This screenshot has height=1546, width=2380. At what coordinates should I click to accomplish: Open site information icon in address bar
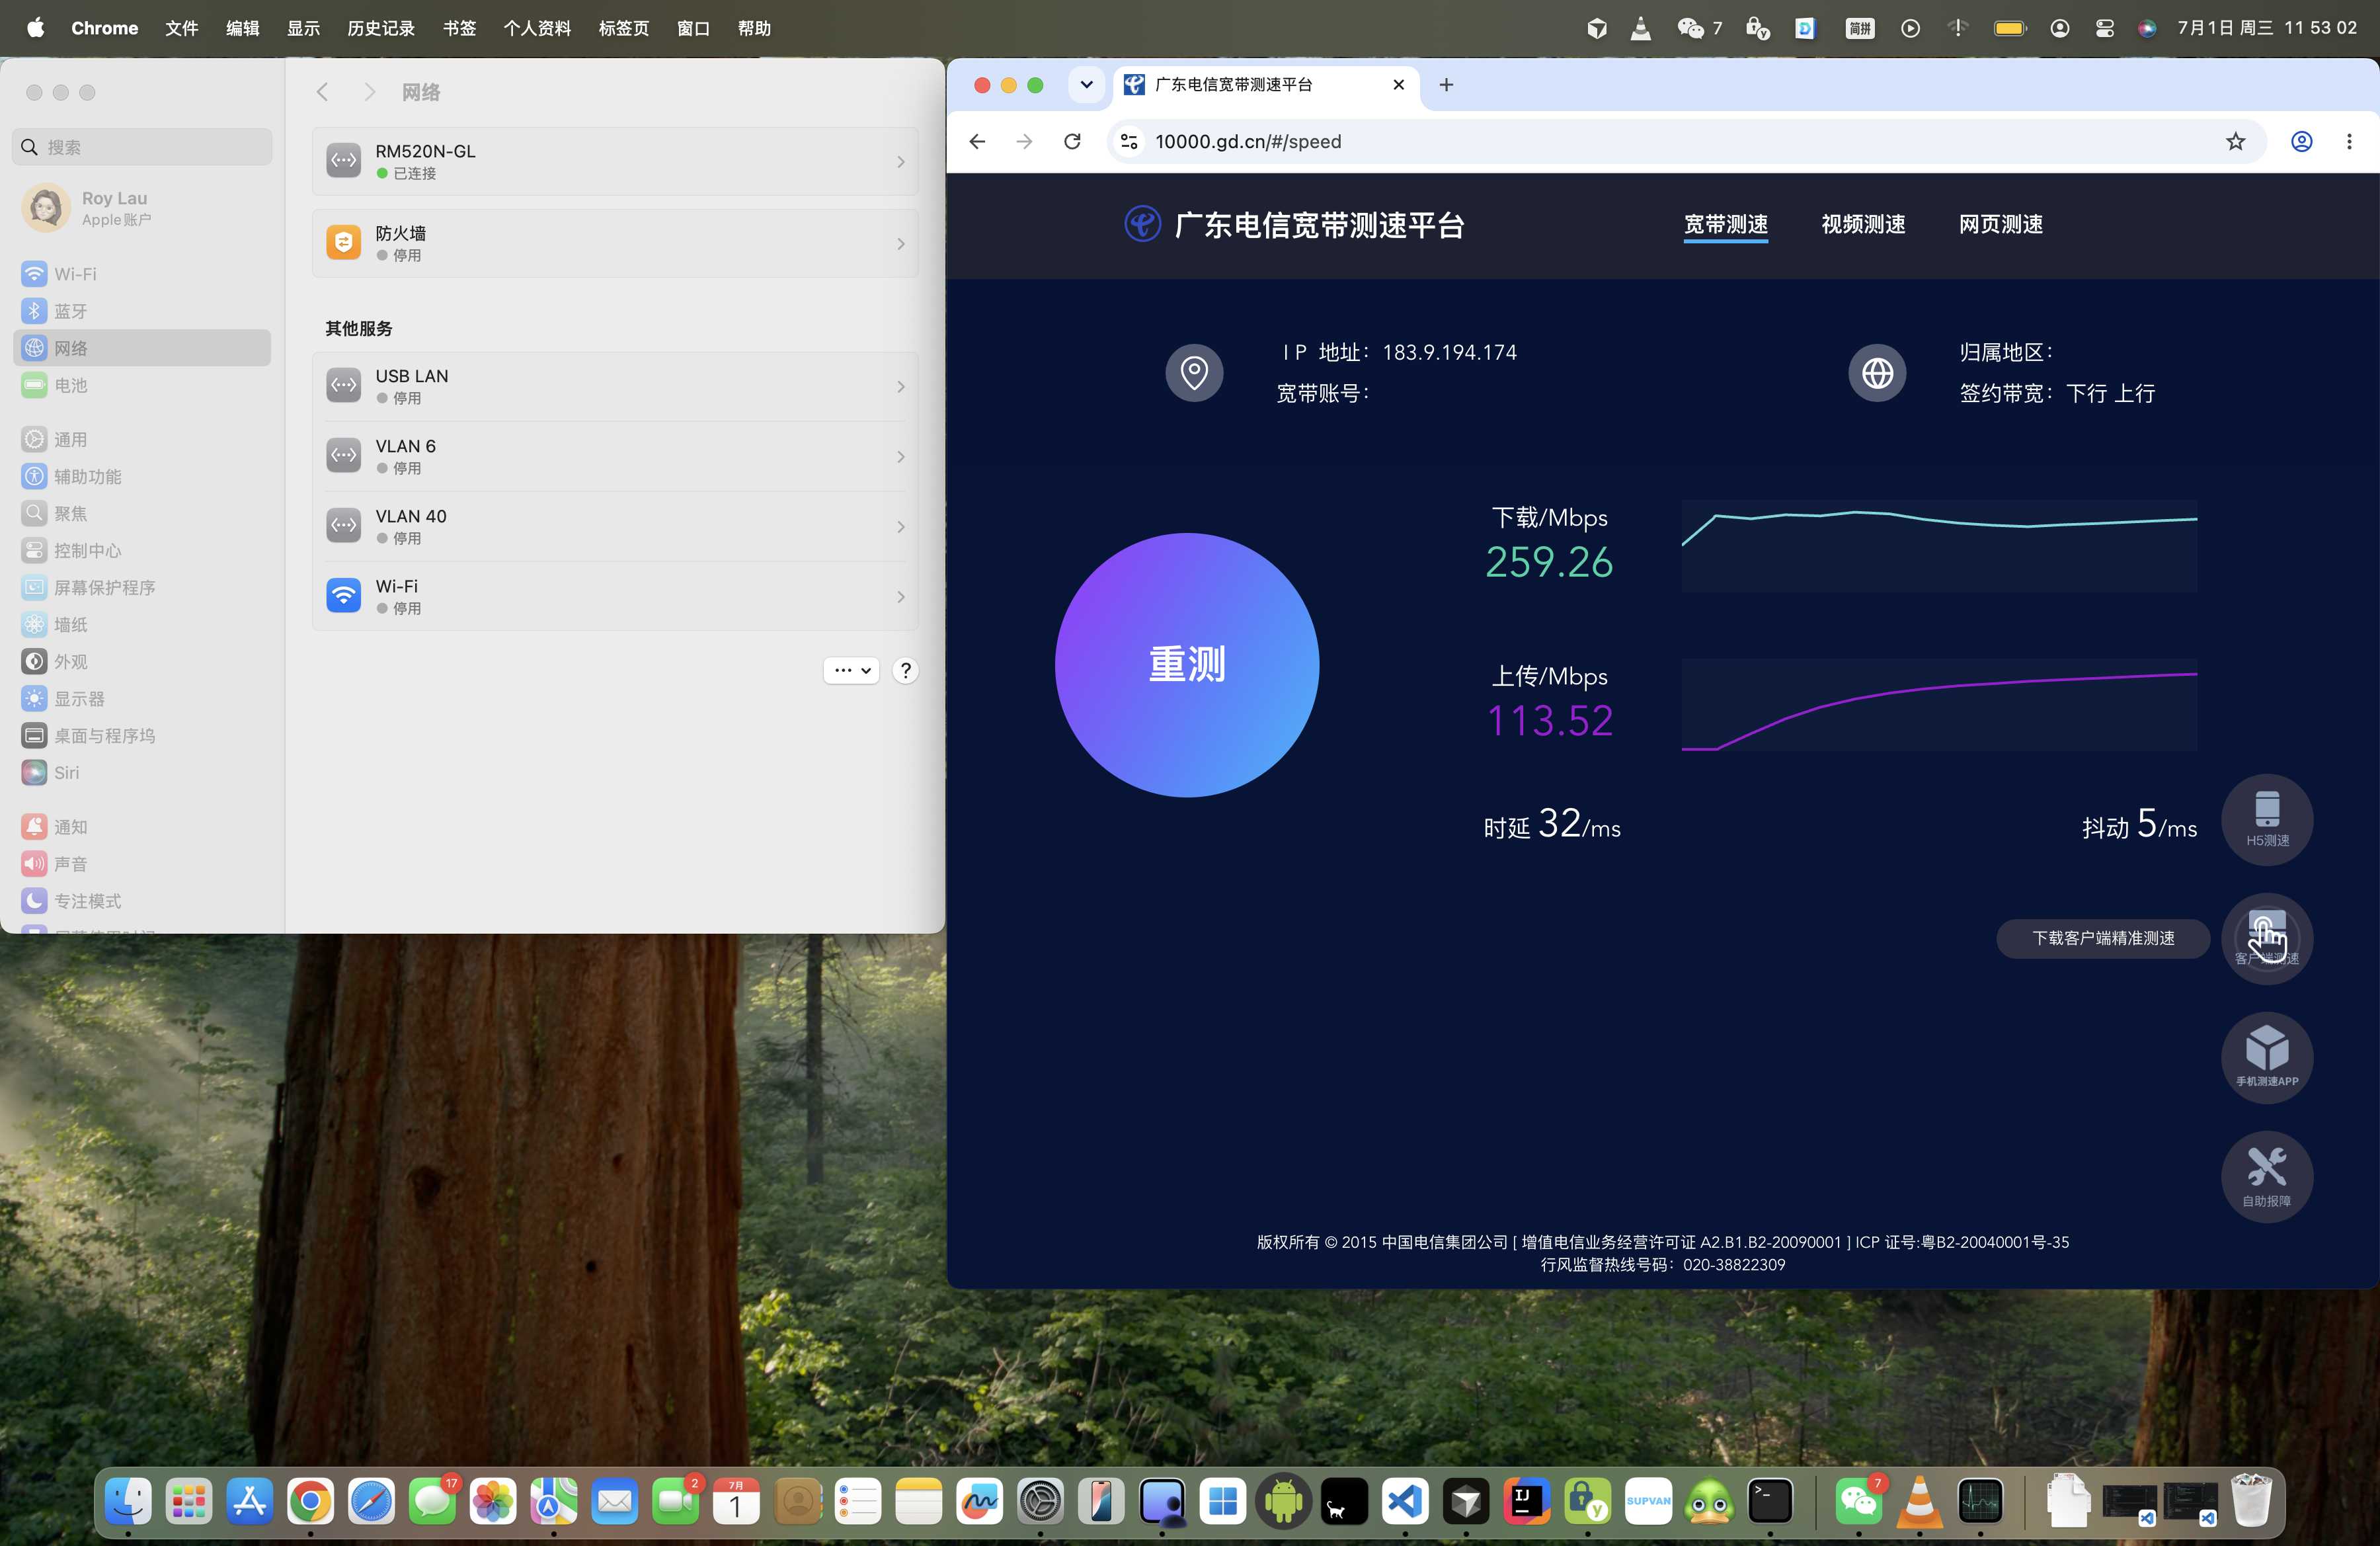click(x=1129, y=142)
